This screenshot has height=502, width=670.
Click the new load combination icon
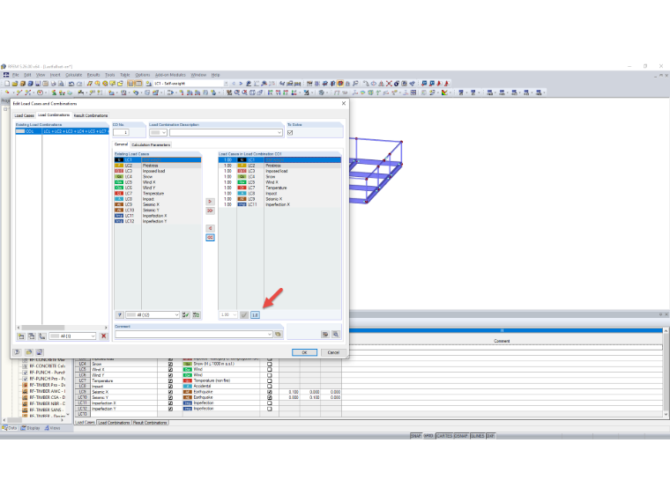(x=21, y=336)
